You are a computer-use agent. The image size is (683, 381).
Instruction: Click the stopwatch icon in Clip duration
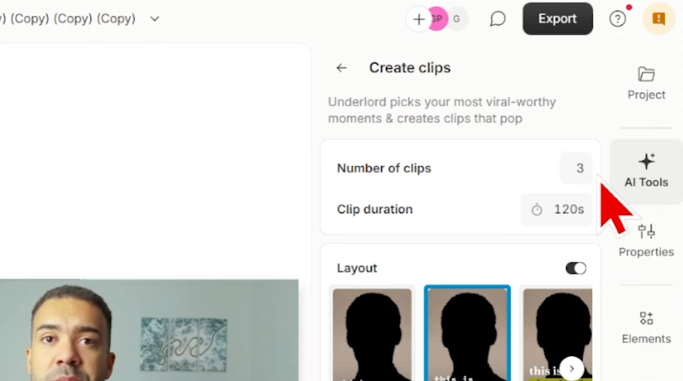click(x=537, y=209)
